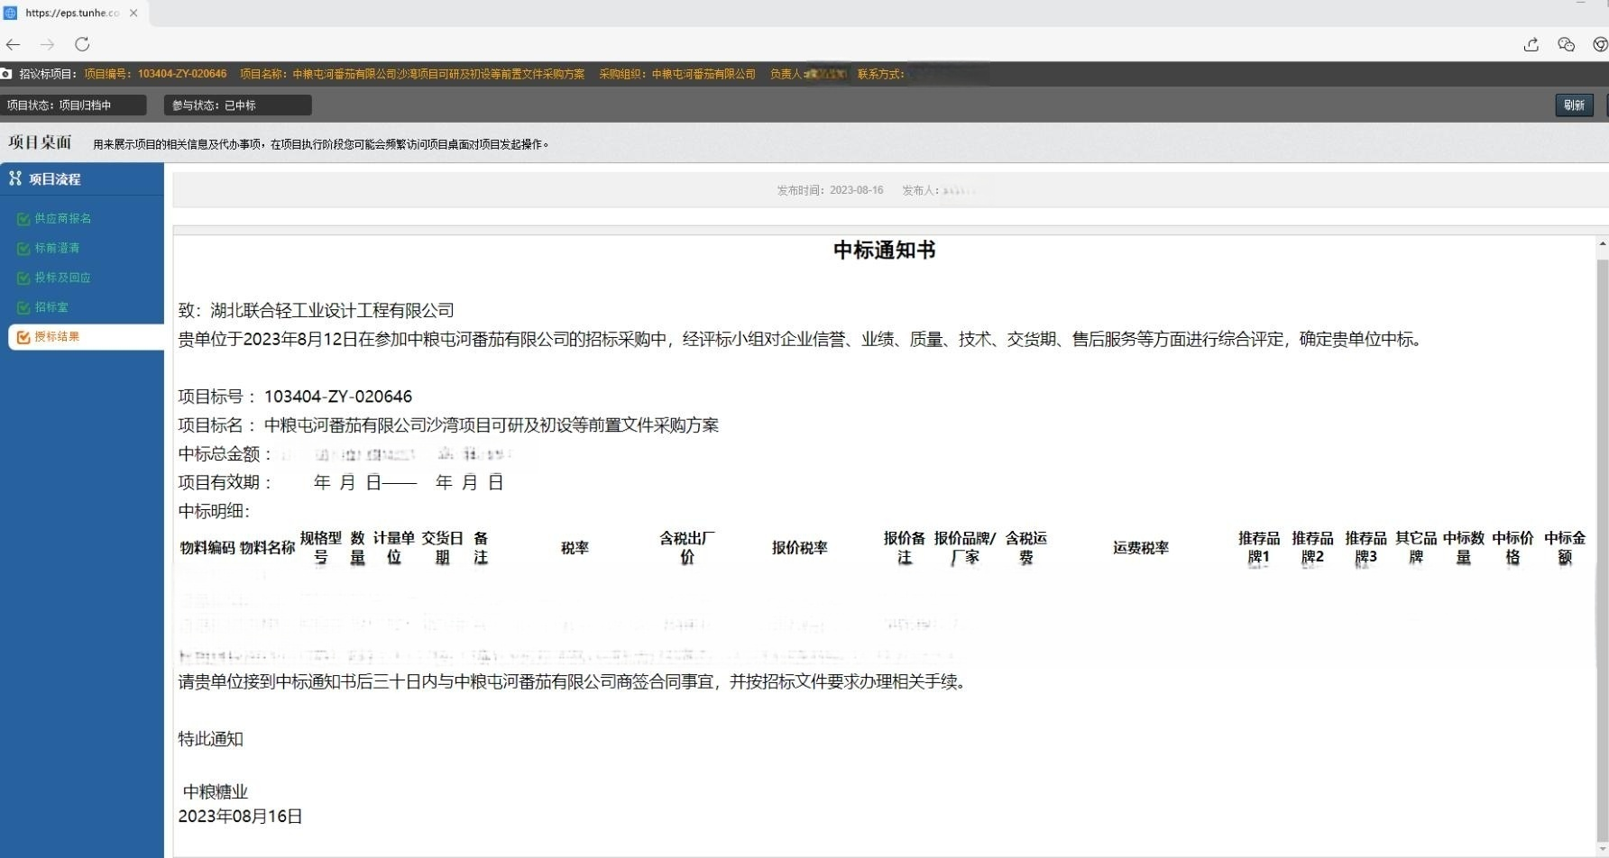Click the globe favicon on the browser tab

tap(11, 13)
